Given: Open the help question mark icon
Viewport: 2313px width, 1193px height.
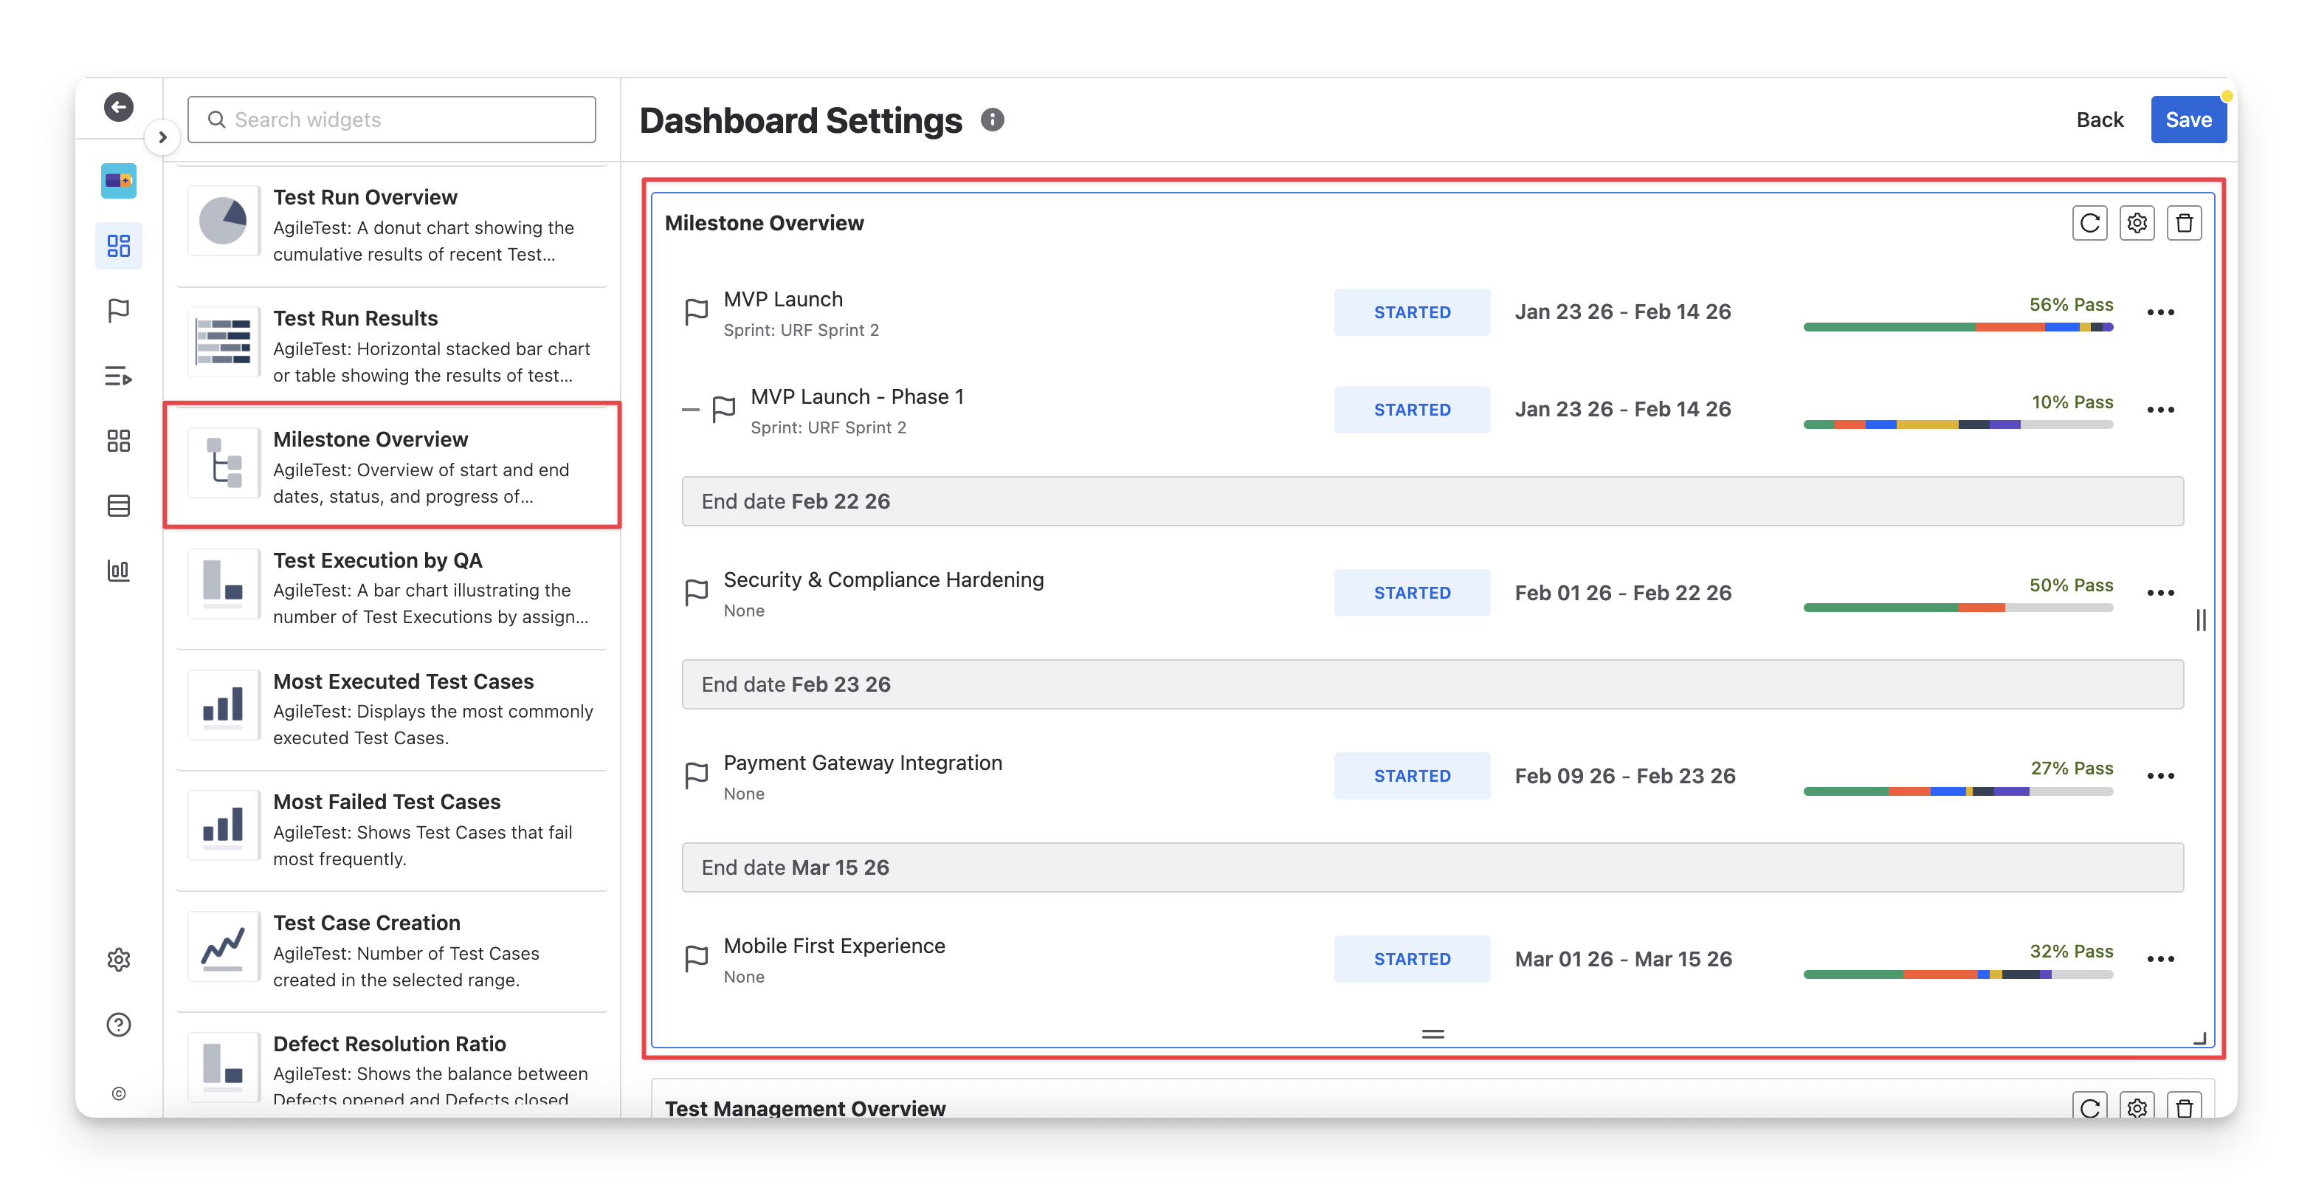Looking at the screenshot, I should pos(119,1024).
